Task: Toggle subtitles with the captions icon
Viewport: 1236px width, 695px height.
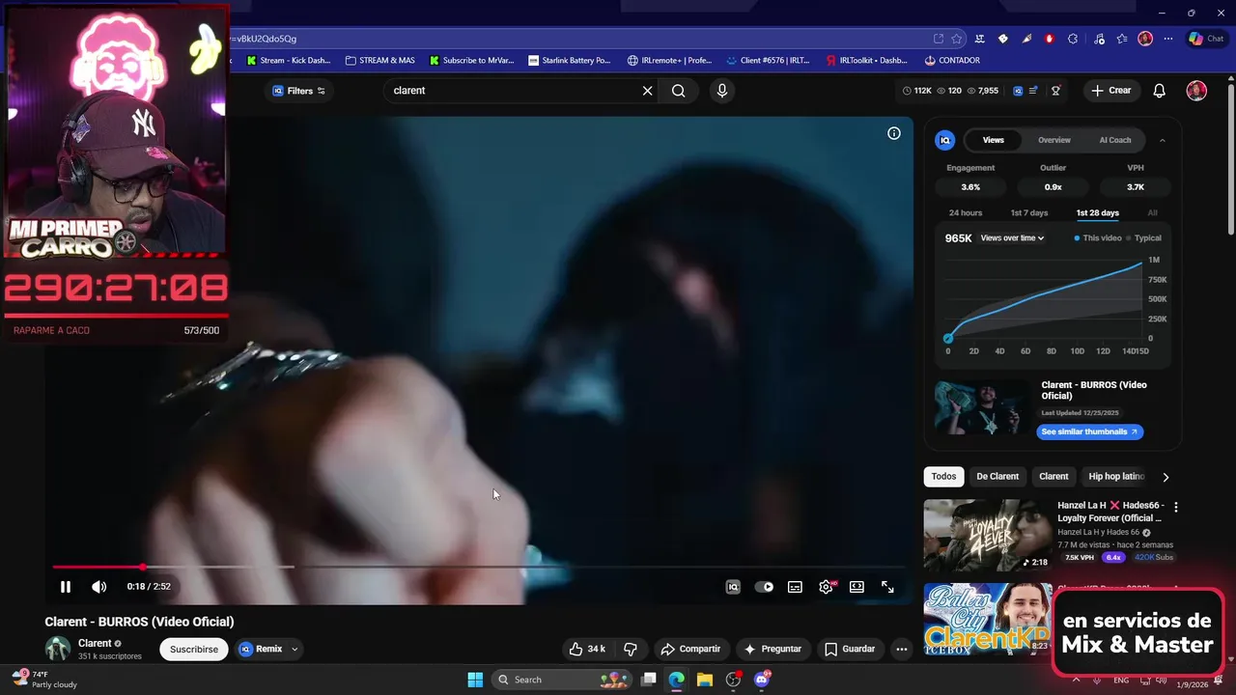Action: point(795,587)
